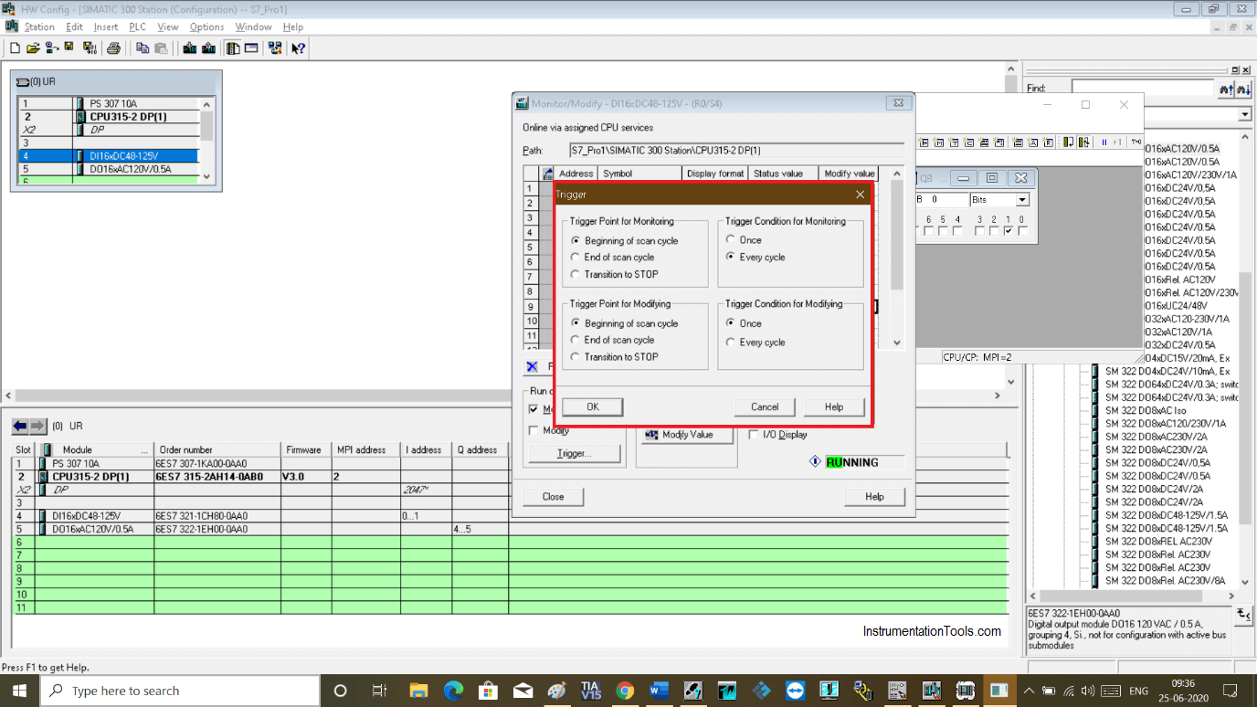The image size is (1257, 707).
Task: Open the Station menu
Action: (39, 26)
